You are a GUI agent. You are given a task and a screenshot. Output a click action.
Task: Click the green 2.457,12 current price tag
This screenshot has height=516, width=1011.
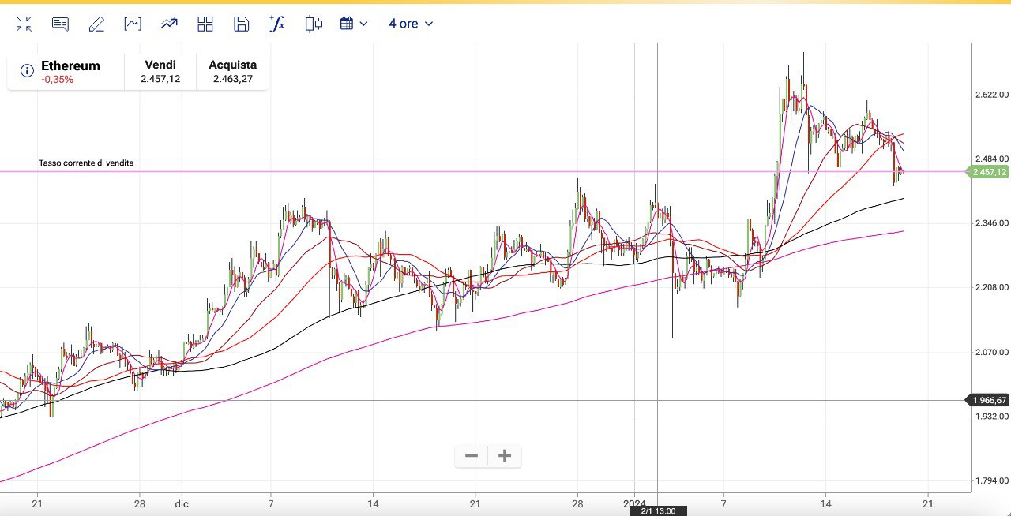pyautogui.click(x=988, y=172)
